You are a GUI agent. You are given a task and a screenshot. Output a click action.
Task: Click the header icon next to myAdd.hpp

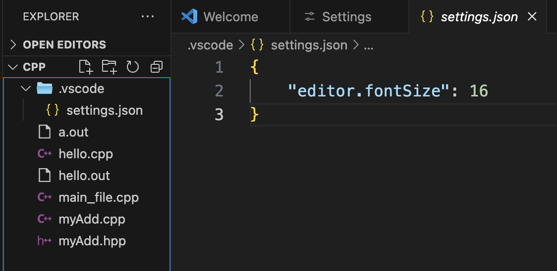point(45,241)
